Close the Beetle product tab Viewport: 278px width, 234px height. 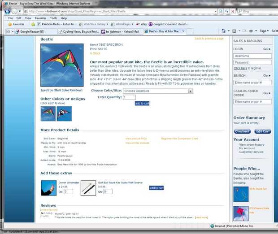[x=183, y=31]
